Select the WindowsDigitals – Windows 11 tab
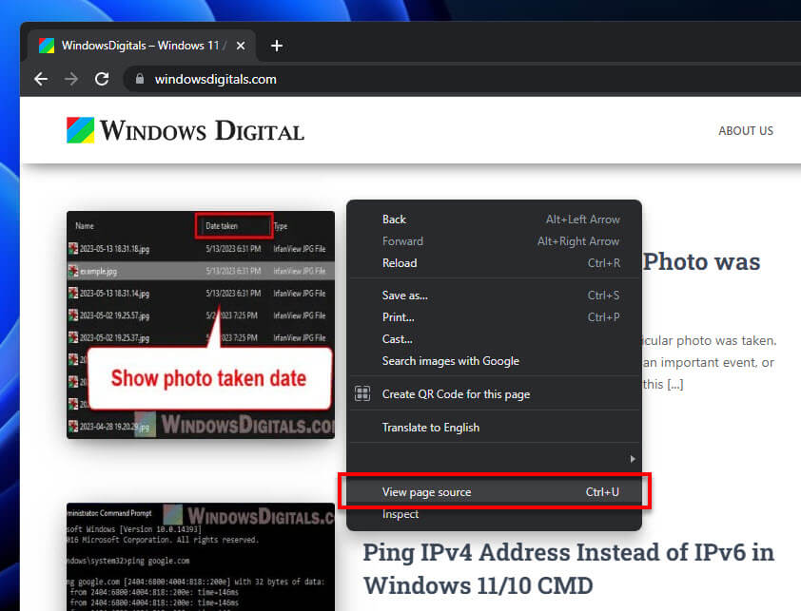801x611 pixels. 142,46
